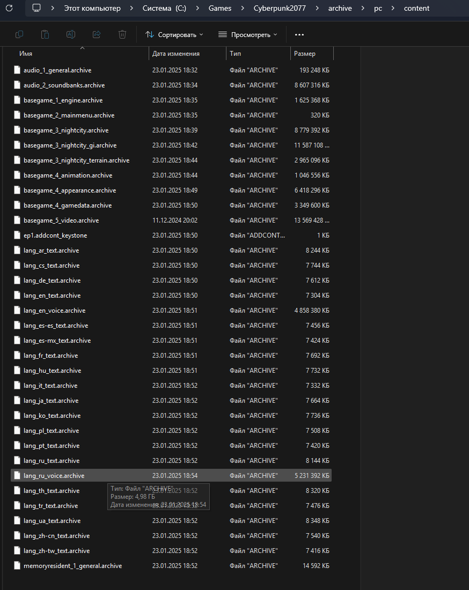Image resolution: width=469 pixels, height=590 pixels.
Task: Select lang_ar_text.archive file
Action: [171, 250]
